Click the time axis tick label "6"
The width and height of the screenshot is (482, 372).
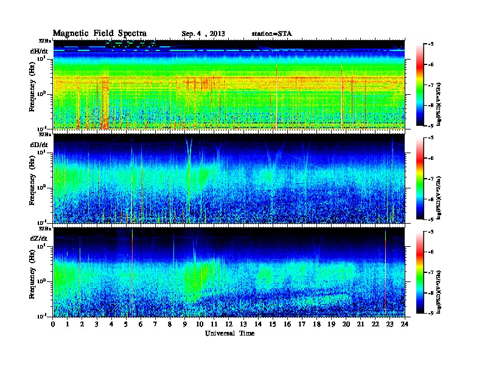pyautogui.click(x=141, y=325)
